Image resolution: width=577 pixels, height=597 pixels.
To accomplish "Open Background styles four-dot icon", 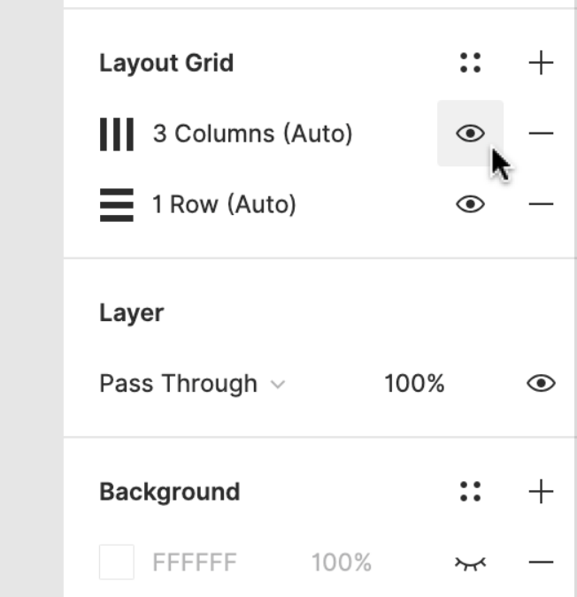I will pyautogui.click(x=471, y=492).
